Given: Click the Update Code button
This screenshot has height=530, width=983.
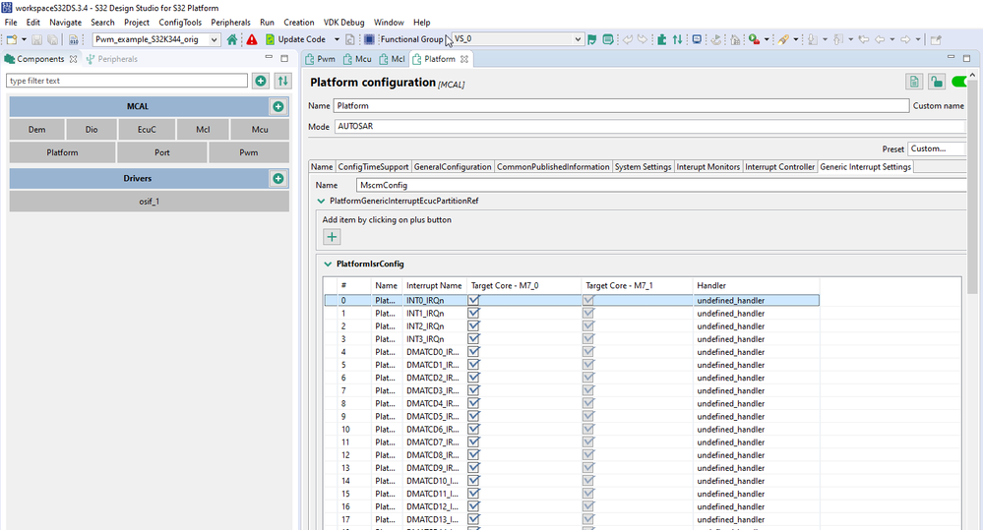Looking at the screenshot, I should click(295, 39).
